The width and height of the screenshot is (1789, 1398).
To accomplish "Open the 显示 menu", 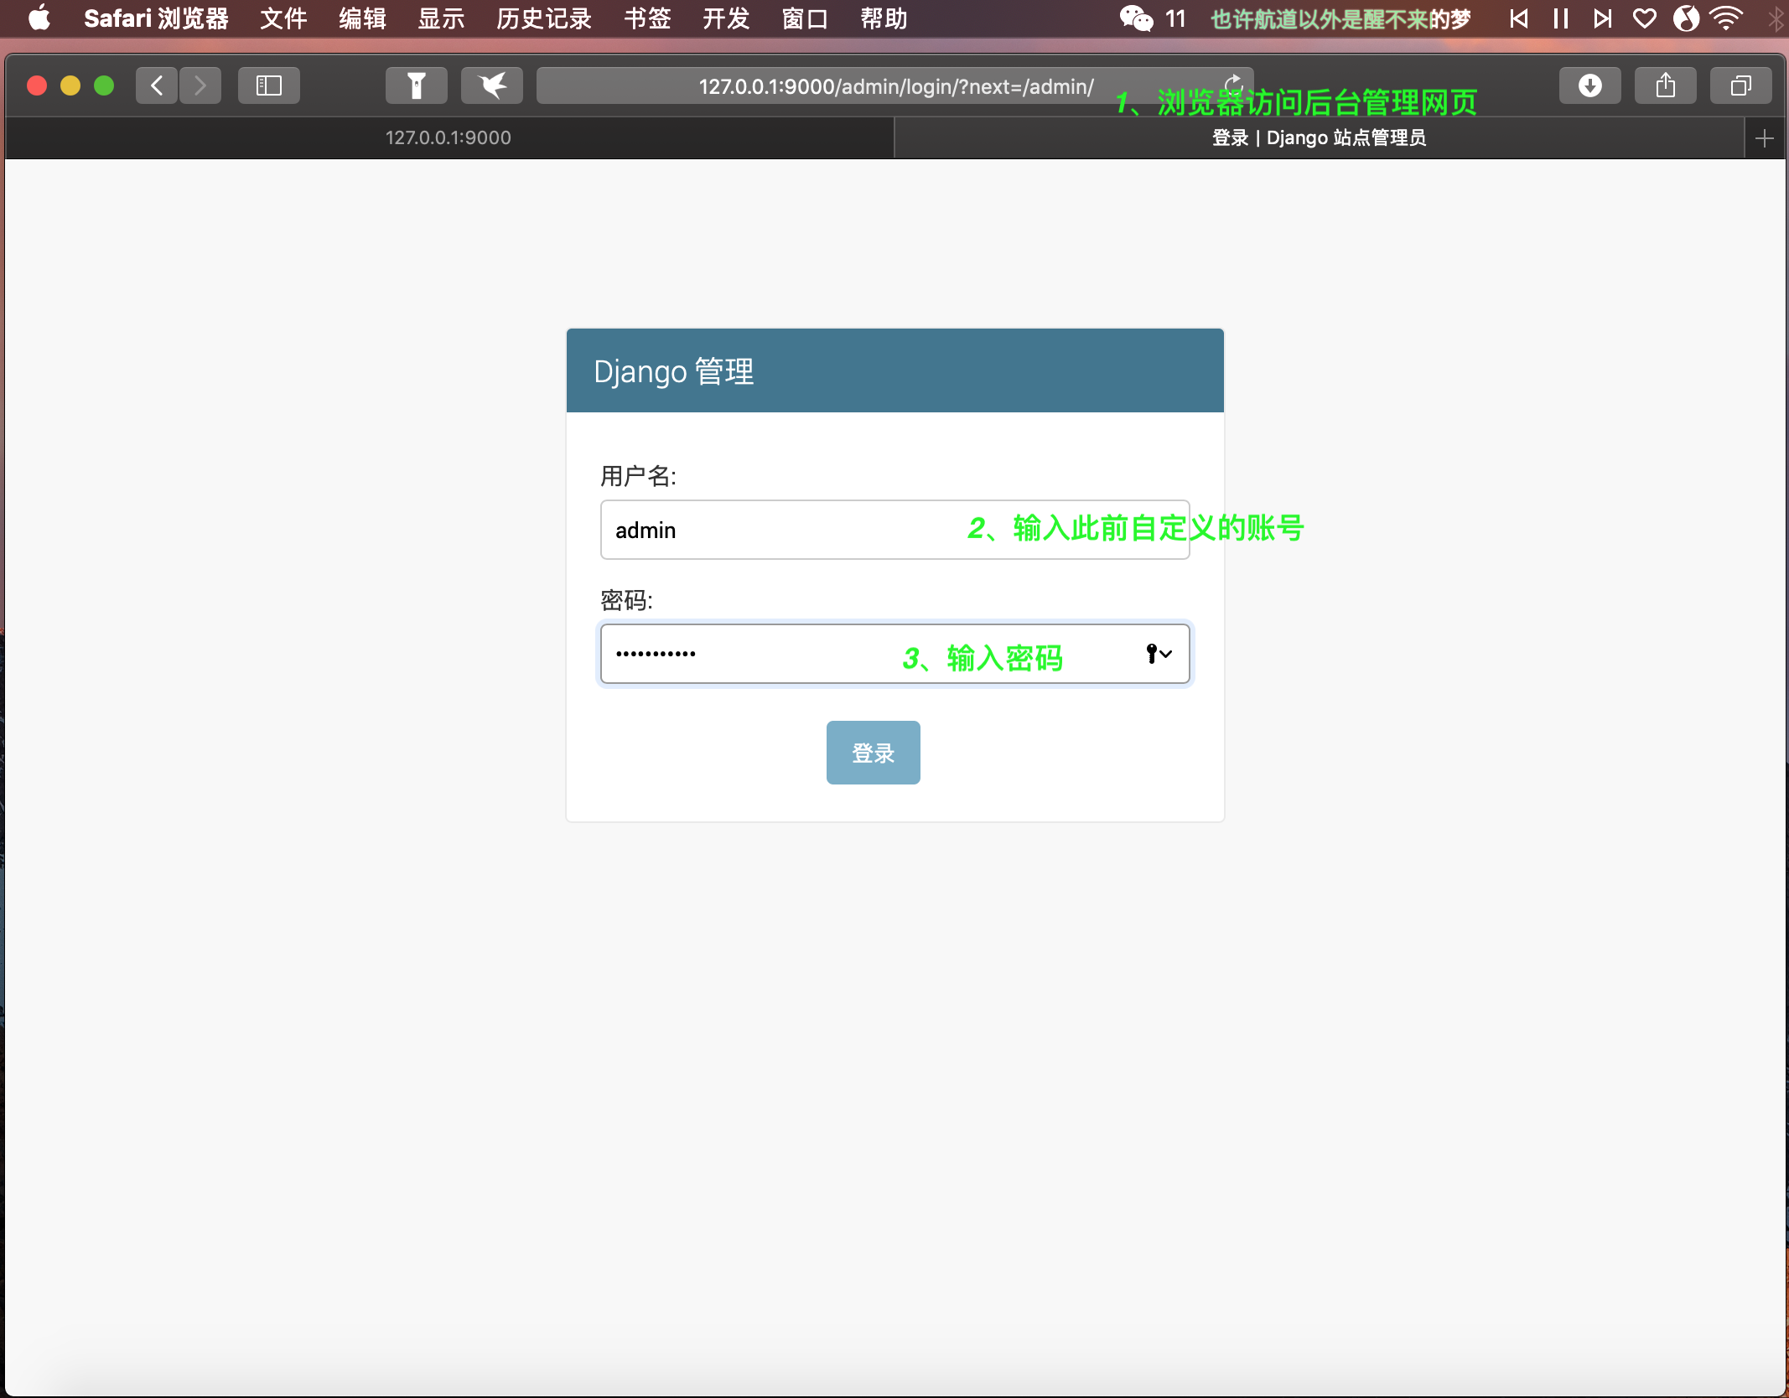I will tap(441, 18).
